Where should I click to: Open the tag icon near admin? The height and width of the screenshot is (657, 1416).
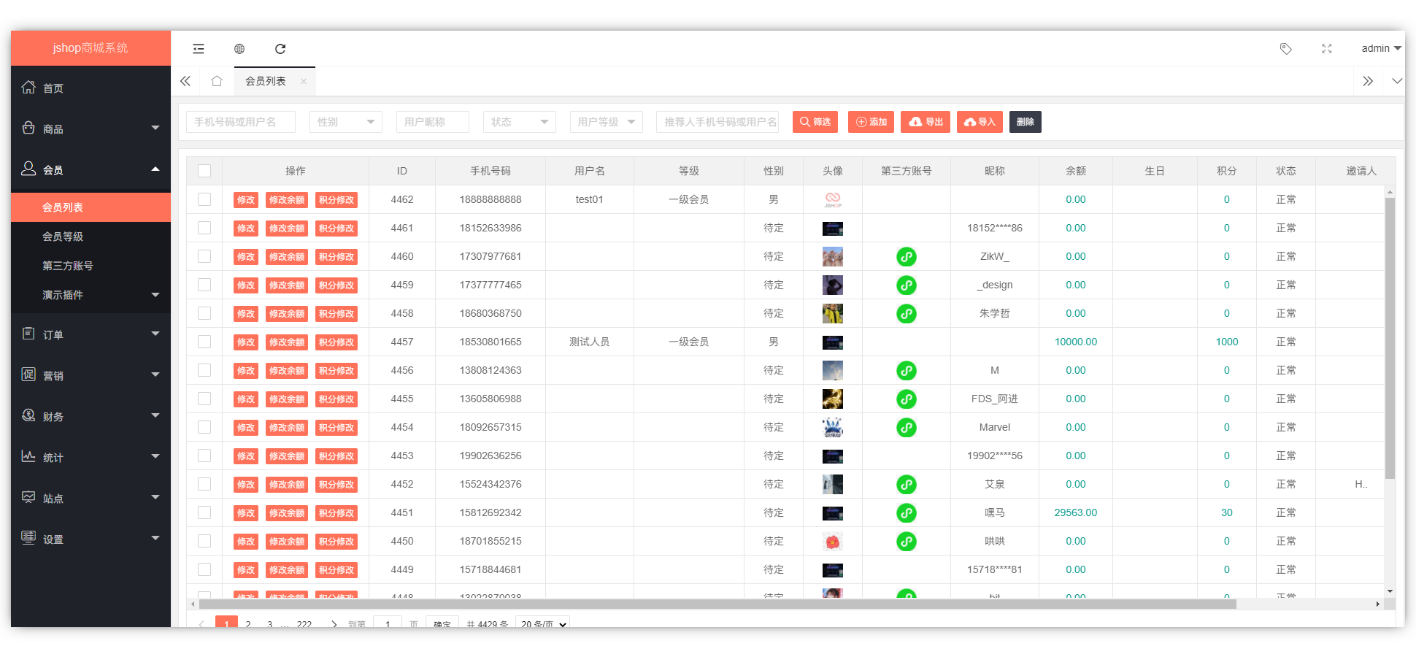1285,49
